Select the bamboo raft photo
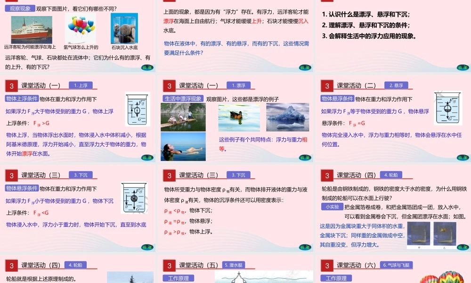This screenshot has width=471, height=283. tap(183, 117)
